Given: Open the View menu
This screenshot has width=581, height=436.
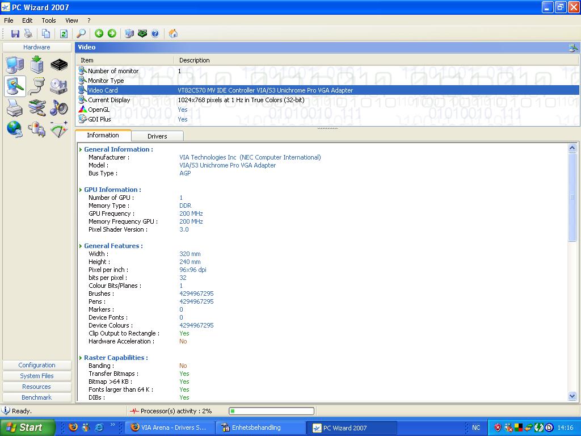Looking at the screenshot, I should (71, 20).
